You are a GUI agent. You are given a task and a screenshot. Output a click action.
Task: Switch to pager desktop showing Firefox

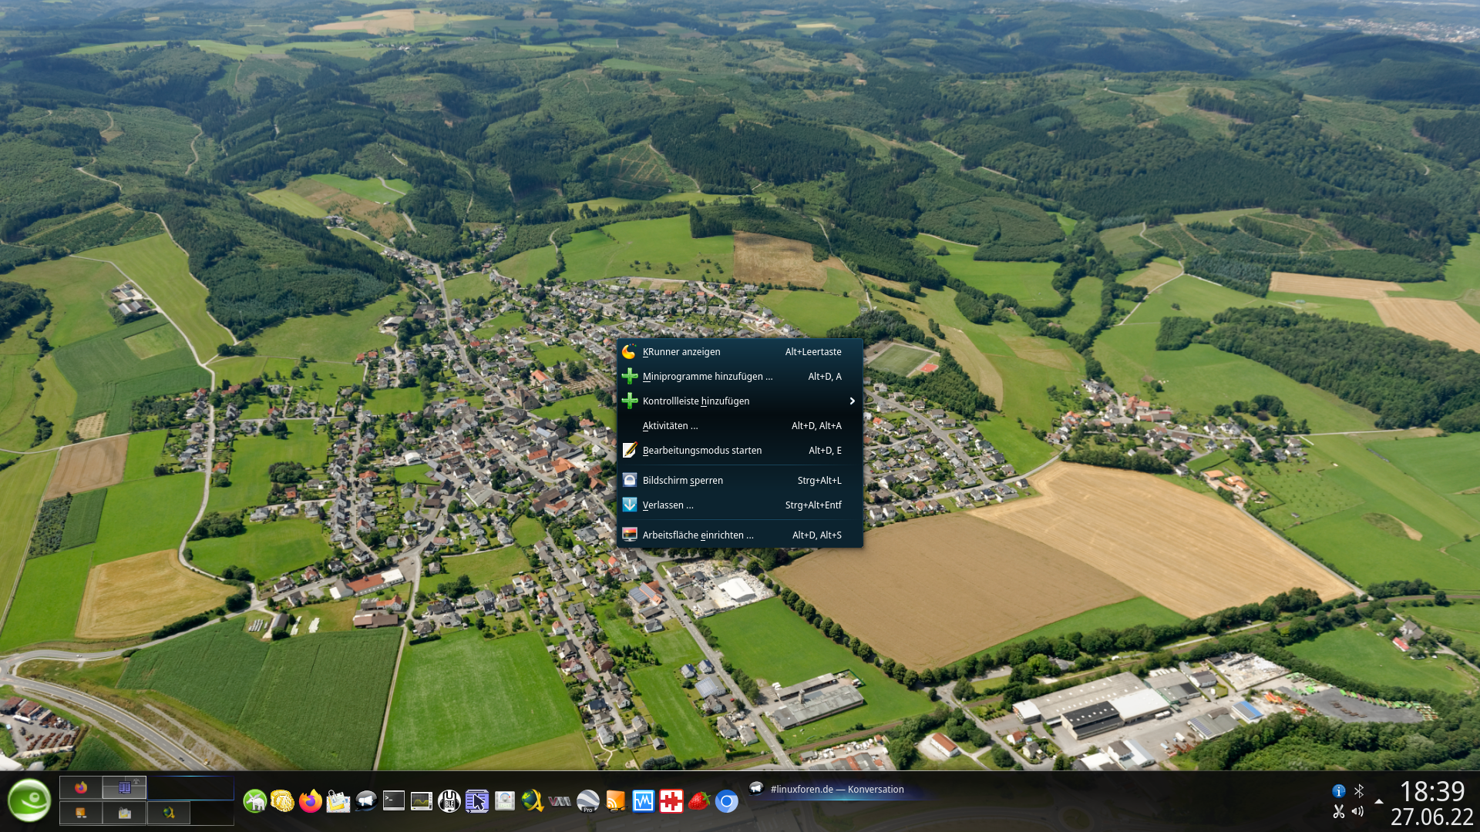[x=81, y=787]
